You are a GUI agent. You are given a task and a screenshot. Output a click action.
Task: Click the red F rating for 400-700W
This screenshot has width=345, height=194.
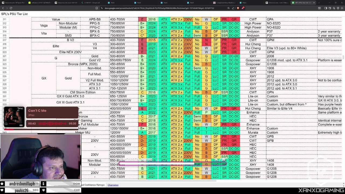click(x=142, y=124)
